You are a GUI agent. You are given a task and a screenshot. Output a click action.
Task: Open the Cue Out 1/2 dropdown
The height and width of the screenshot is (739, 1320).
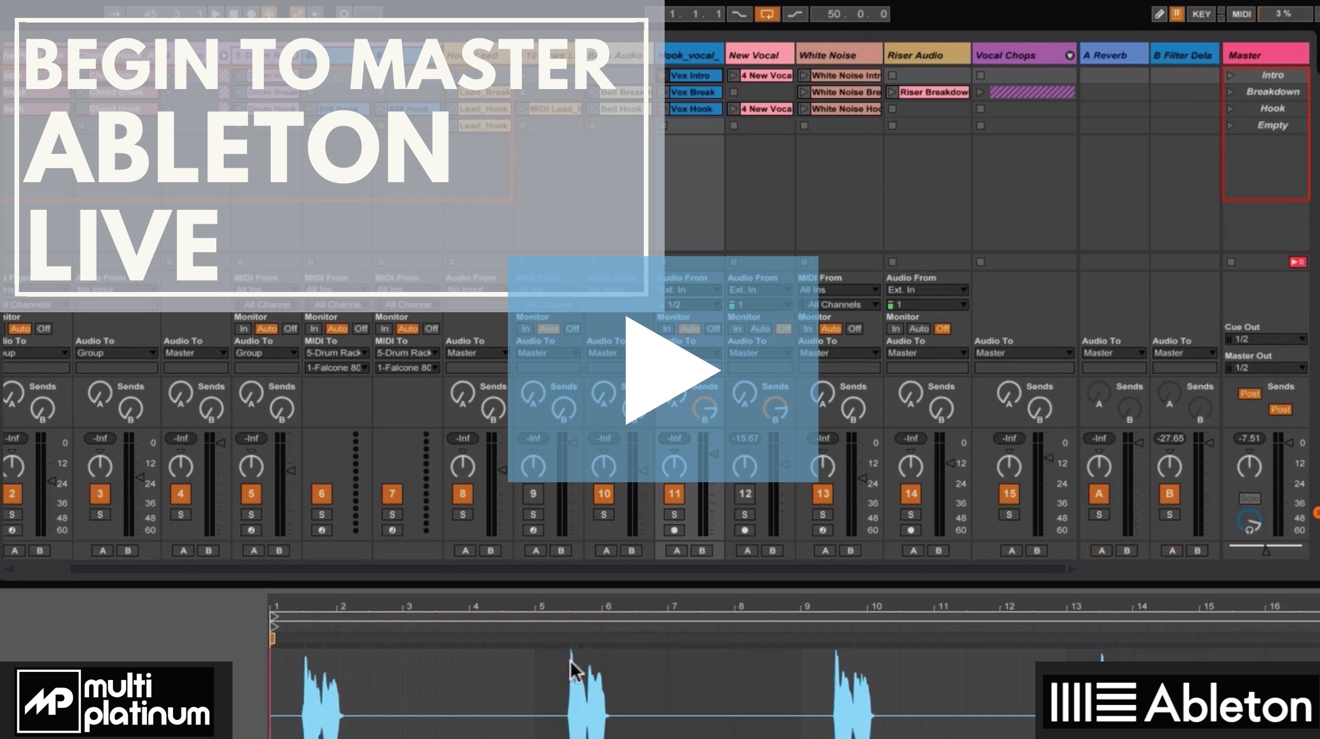coord(1266,339)
